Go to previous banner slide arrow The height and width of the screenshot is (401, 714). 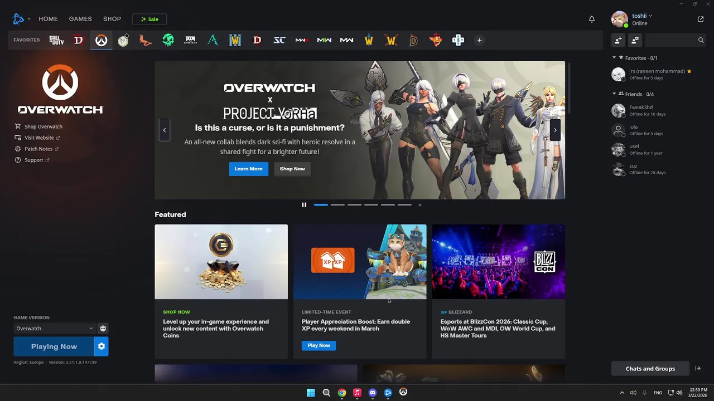(x=164, y=130)
